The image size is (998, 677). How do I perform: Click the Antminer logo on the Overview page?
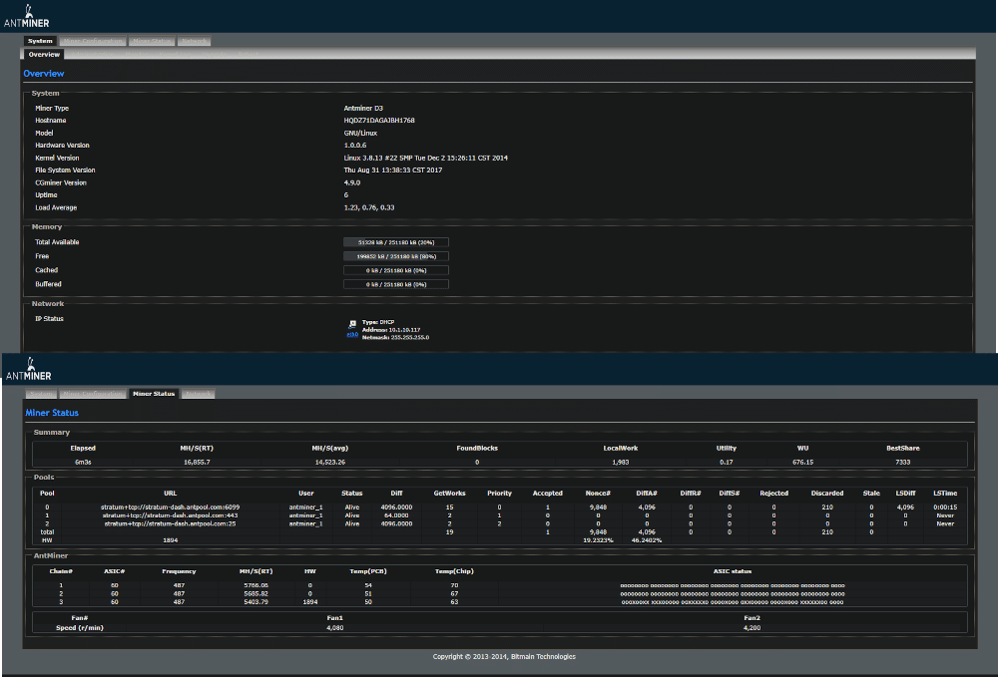(27, 17)
